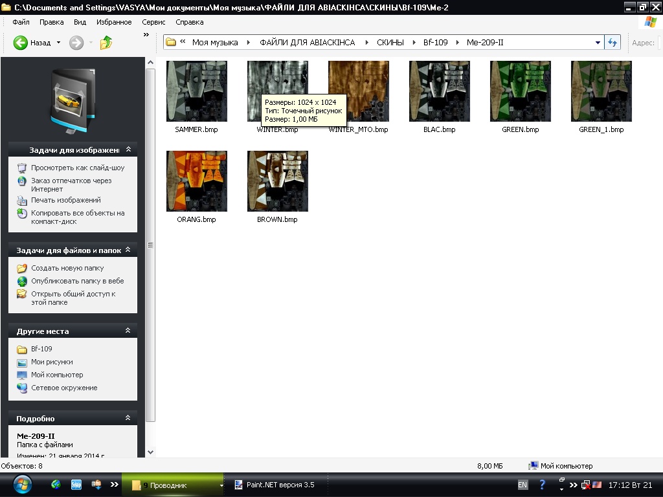663x497 pixels.
Task: Click the icon for Заказ отпечатков через Интернет
Action: [22, 181]
